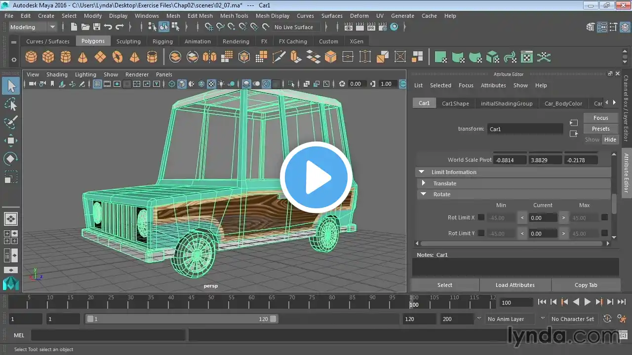Create a polygon sphere from the shelf

[x=31, y=57]
